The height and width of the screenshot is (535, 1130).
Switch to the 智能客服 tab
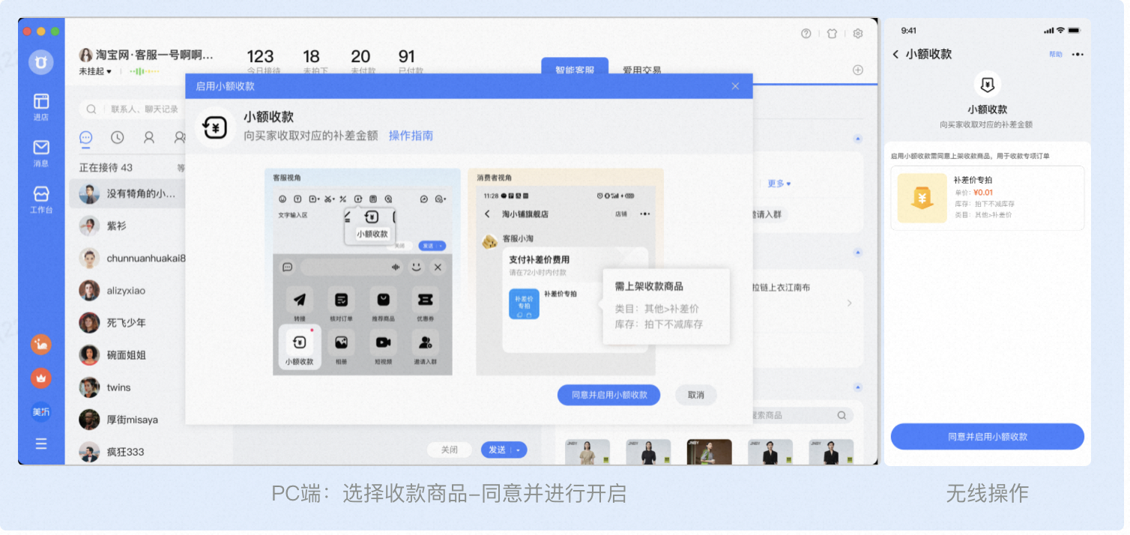(x=575, y=69)
